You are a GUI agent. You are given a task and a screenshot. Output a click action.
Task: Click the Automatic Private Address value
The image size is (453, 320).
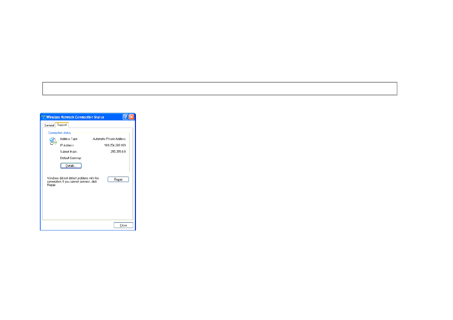point(109,139)
